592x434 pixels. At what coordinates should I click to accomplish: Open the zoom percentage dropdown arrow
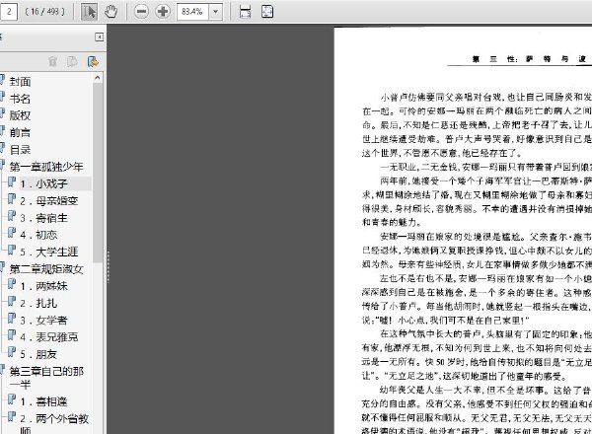(x=215, y=12)
